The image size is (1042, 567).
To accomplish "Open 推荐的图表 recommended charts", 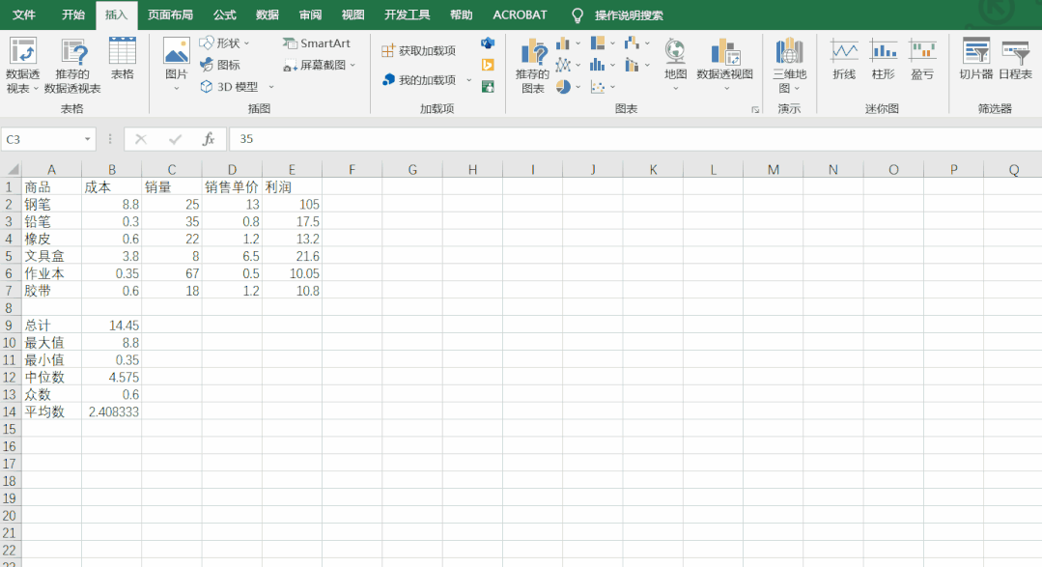I will point(532,66).
